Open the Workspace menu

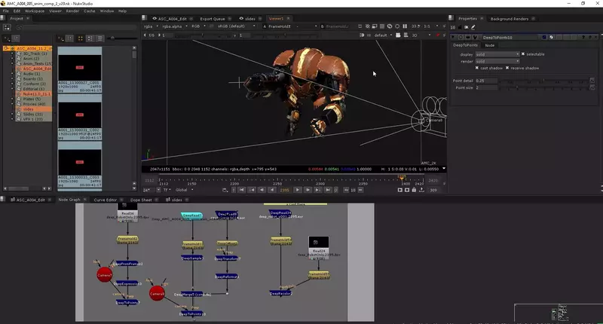click(x=34, y=11)
